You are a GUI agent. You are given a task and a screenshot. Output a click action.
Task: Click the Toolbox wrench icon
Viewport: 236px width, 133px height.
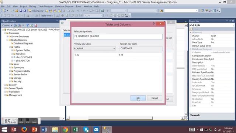(210, 11)
